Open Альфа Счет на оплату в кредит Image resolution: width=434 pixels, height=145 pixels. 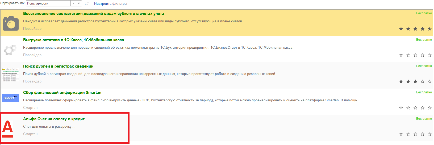[x=54, y=119]
